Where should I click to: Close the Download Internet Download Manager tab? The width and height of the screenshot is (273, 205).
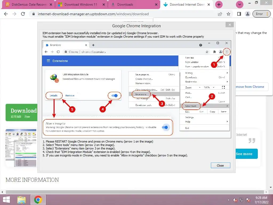(x=209, y=5)
